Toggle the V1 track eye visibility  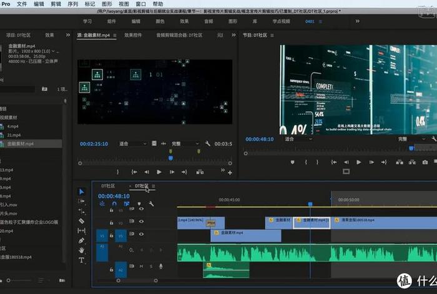click(x=141, y=235)
